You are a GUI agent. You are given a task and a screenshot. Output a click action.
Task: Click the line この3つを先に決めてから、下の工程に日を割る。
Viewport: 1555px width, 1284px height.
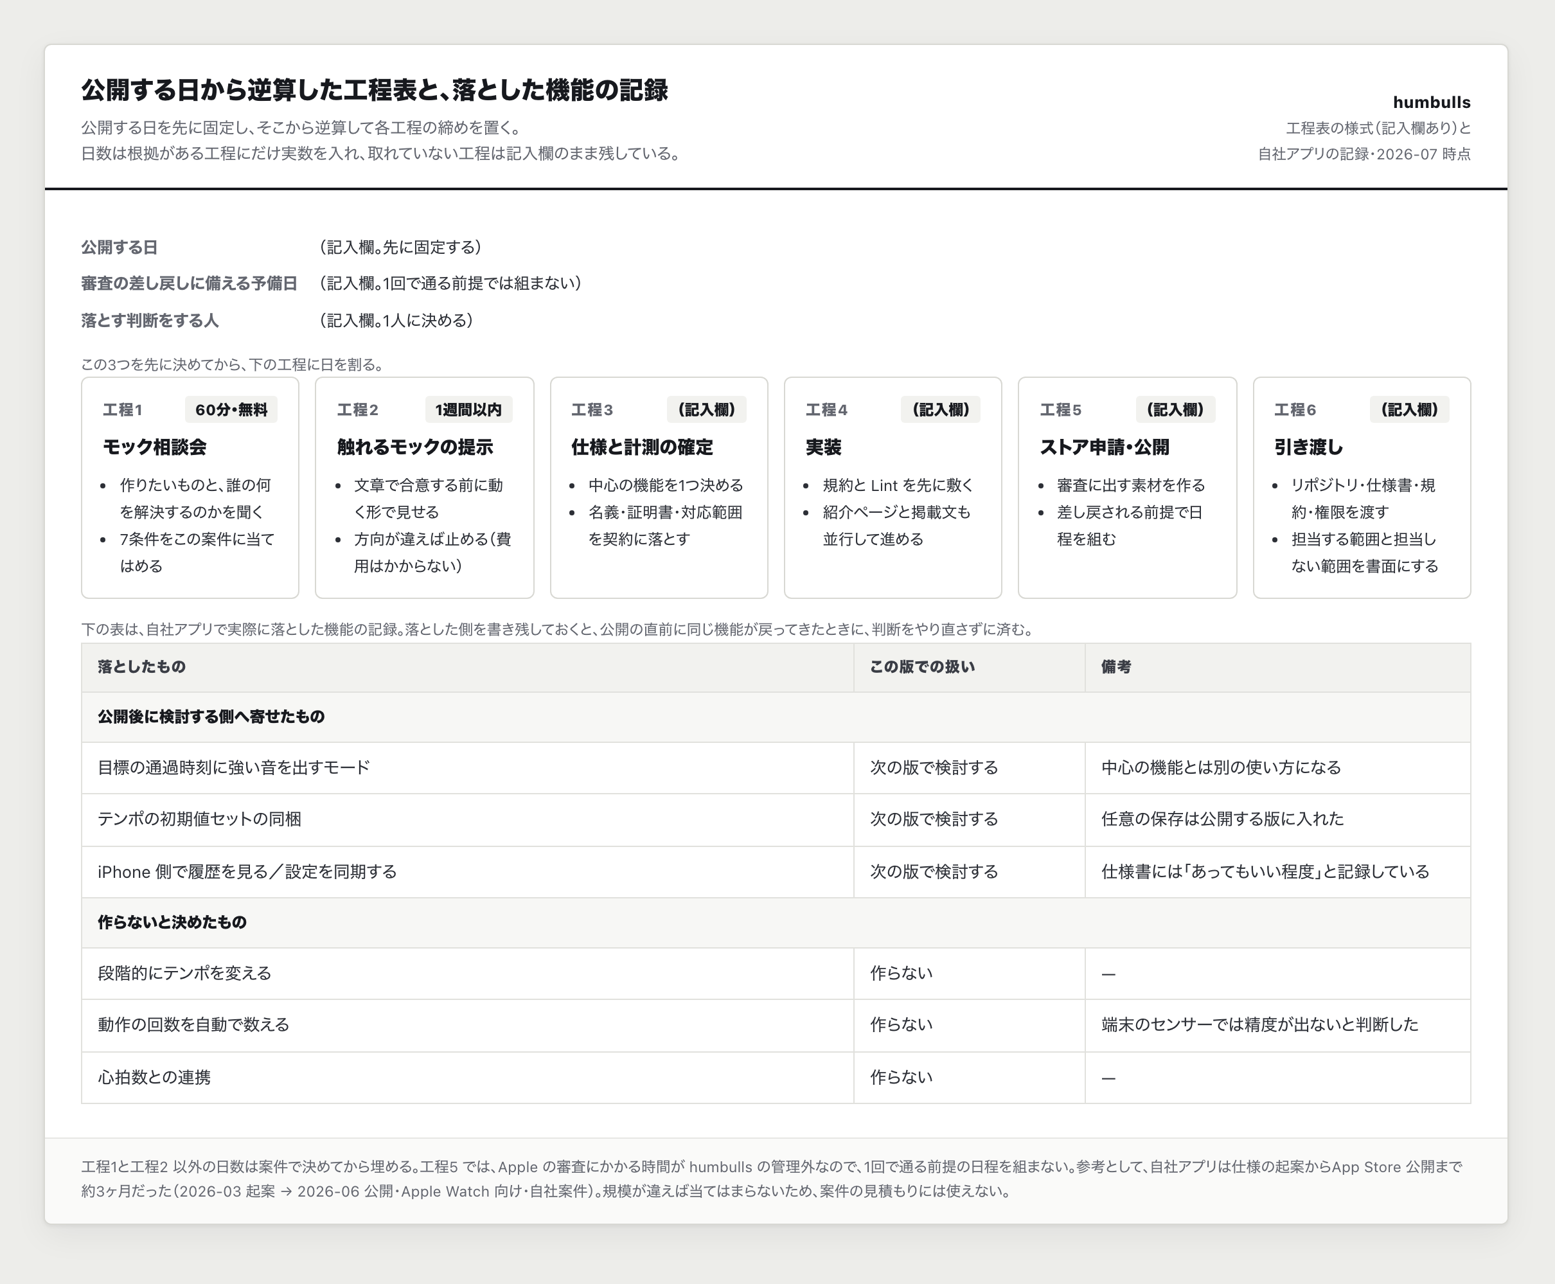233,364
